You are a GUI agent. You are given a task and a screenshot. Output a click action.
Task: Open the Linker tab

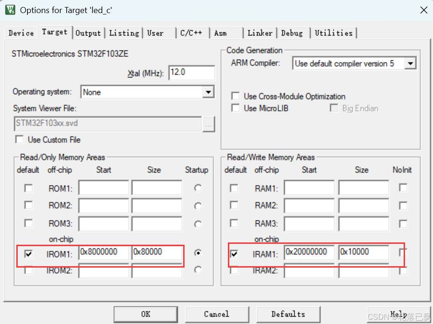pyautogui.click(x=260, y=33)
